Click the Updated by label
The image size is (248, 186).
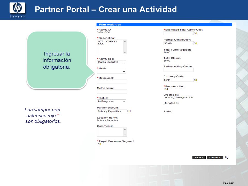[172, 103]
